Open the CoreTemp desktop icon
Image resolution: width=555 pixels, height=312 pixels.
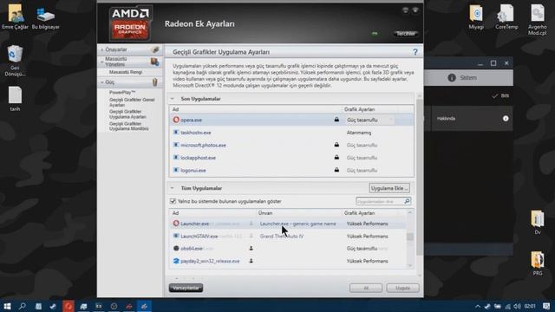click(506, 17)
